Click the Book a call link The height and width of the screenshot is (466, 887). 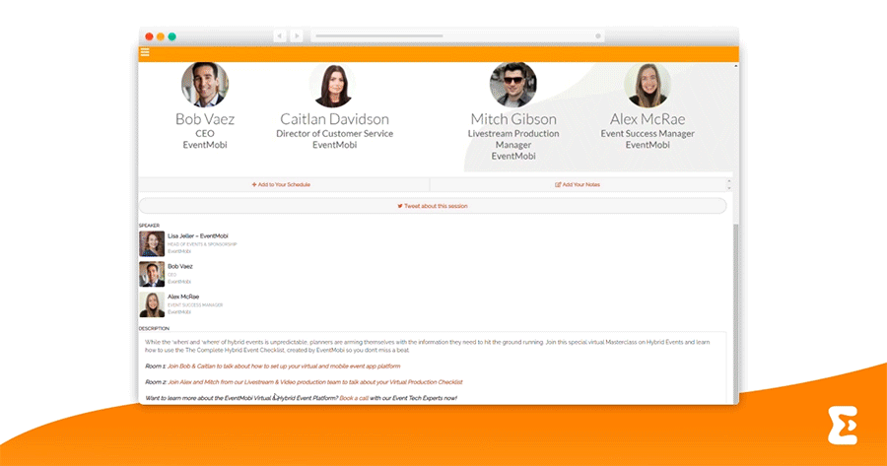click(x=354, y=398)
